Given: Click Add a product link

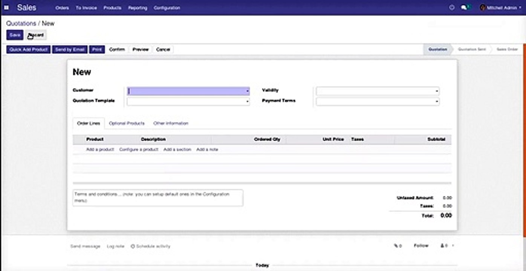Looking at the screenshot, I should 100,149.
